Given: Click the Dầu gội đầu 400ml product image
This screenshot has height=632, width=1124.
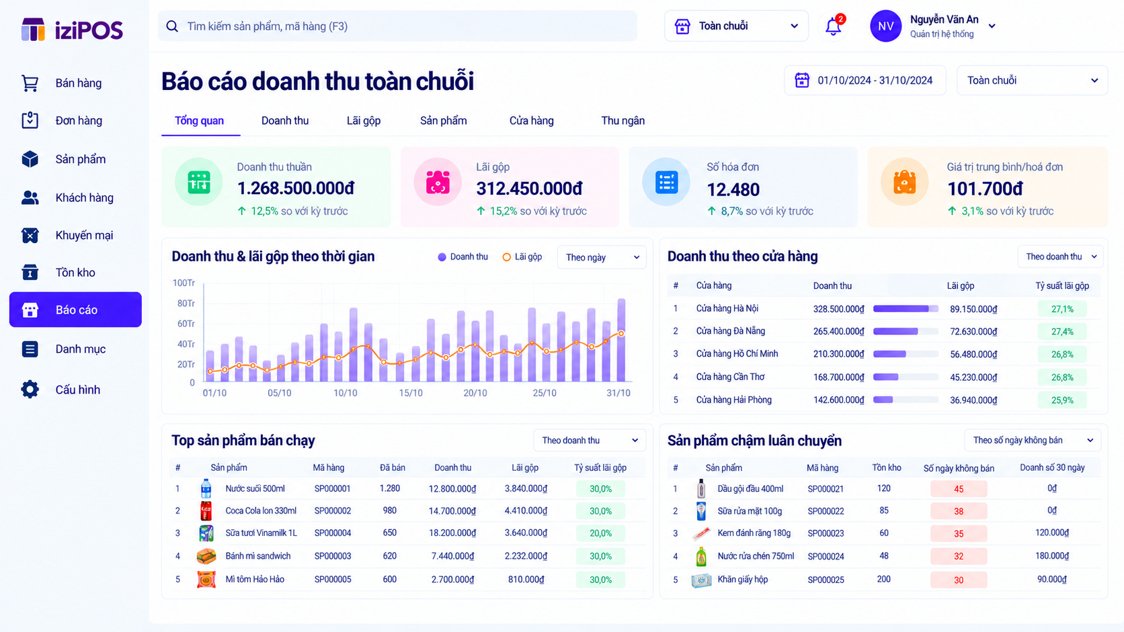Looking at the screenshot, I should pyautogui.click(x=701, y=488).
